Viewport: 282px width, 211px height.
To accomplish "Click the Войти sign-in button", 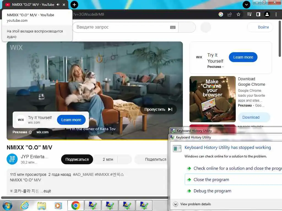I will (260, 27).
